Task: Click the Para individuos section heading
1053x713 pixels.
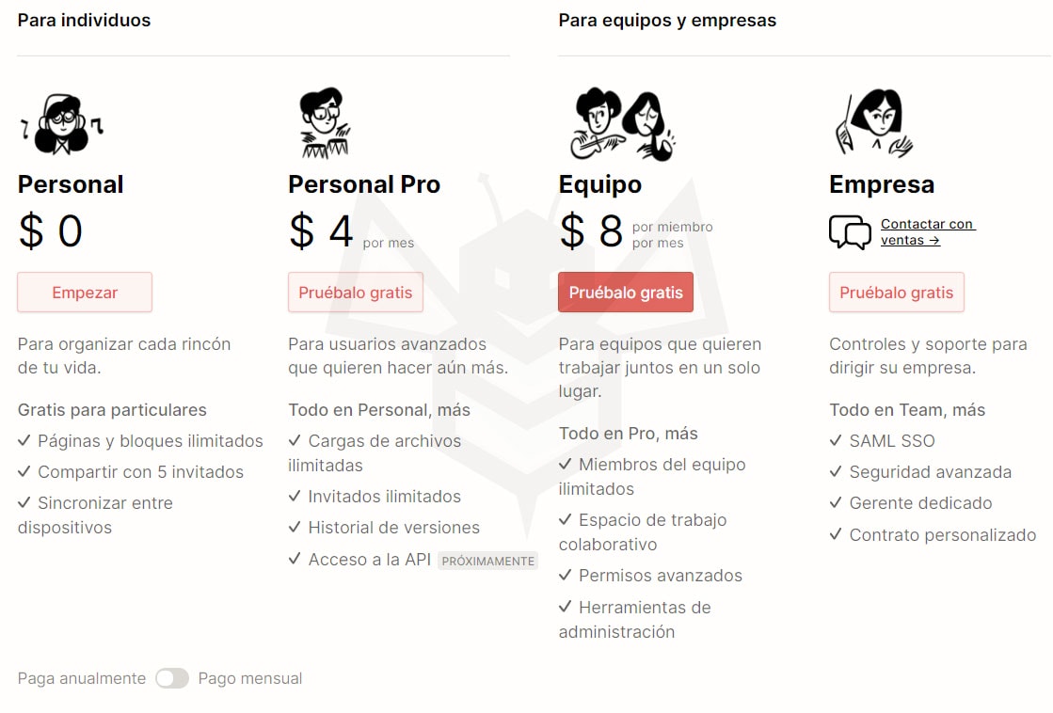Action: (84, 20)
